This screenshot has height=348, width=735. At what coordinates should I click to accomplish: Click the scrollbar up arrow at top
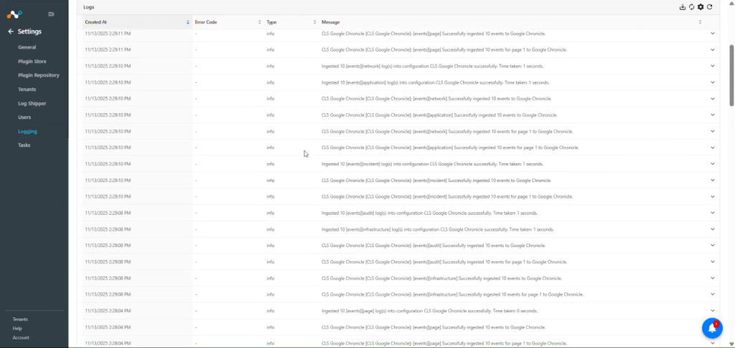(731, 3)
